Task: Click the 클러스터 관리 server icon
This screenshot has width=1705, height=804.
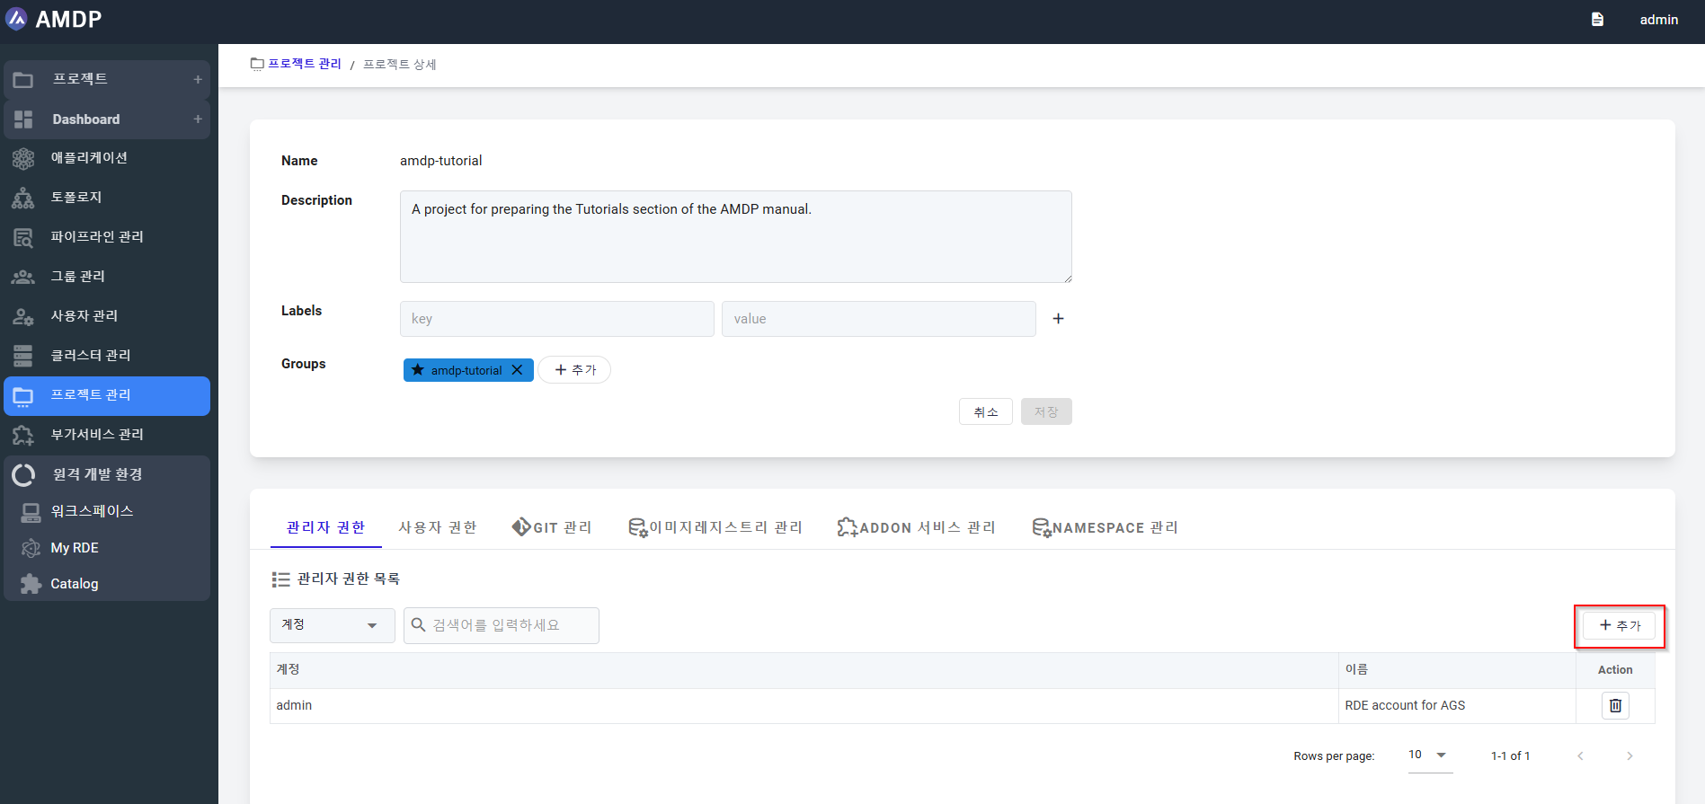Action: (x=23, y=356)
